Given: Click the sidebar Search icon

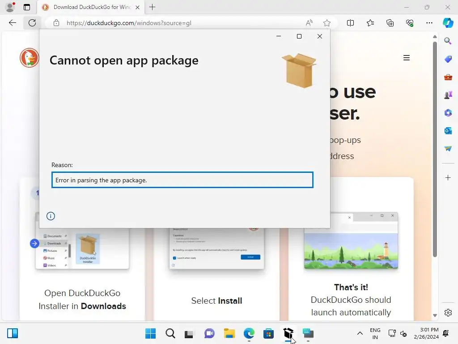Looking at the screenshot, I should tap(448, 41).
